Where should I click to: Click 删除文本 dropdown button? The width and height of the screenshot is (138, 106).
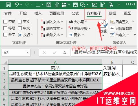(52, 28)
